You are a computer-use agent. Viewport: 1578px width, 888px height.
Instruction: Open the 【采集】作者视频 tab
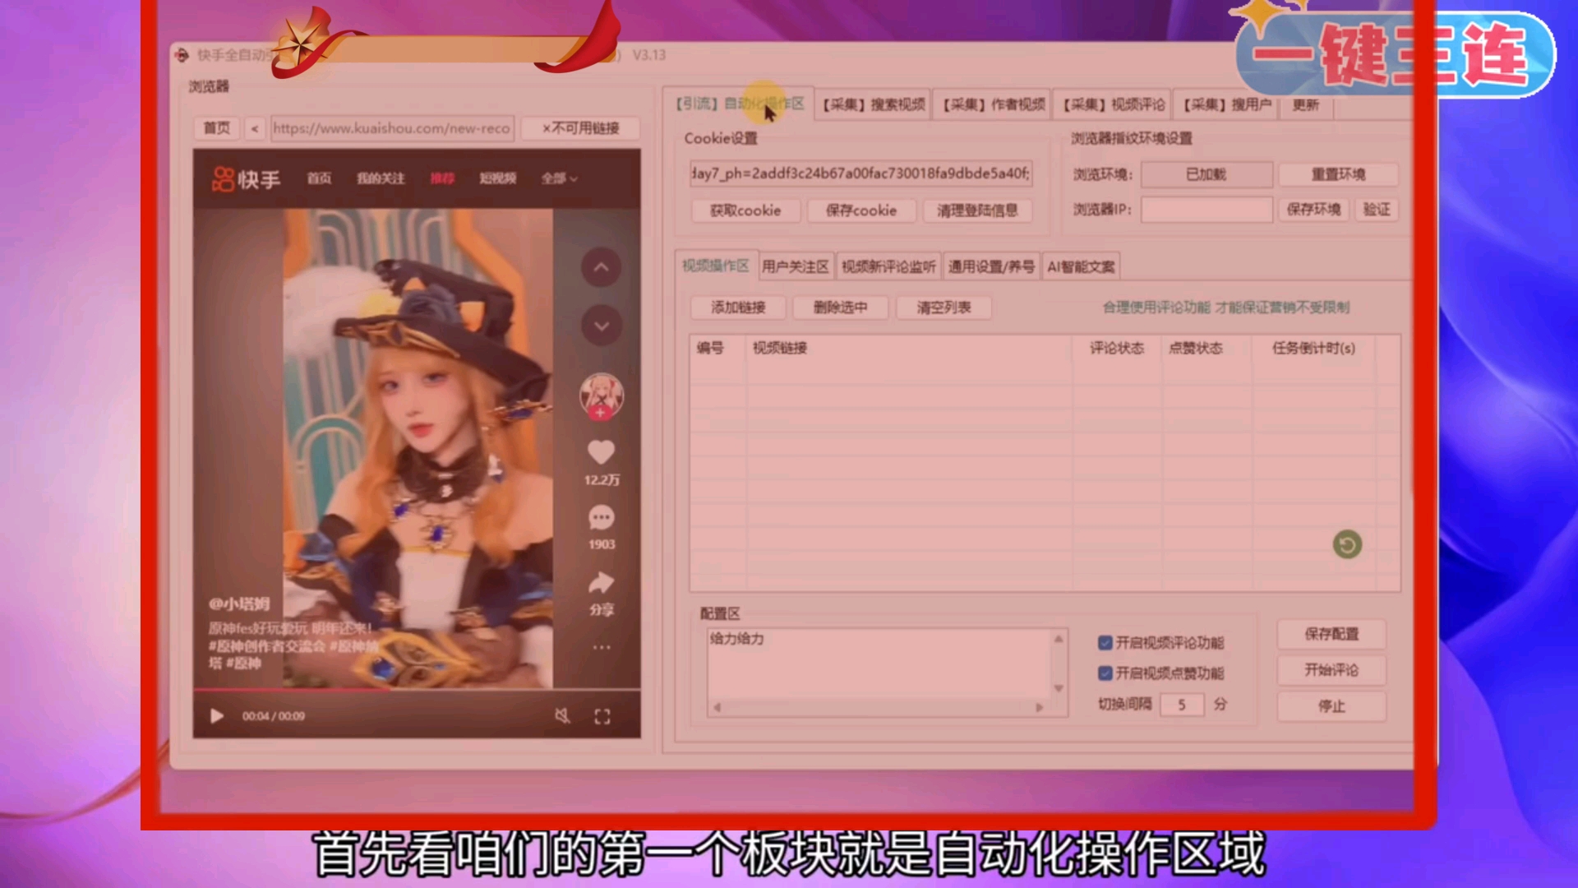pyautogui.click(x=994, y=104)
